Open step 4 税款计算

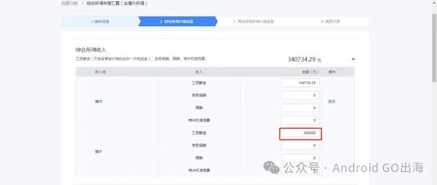(330, 21)
